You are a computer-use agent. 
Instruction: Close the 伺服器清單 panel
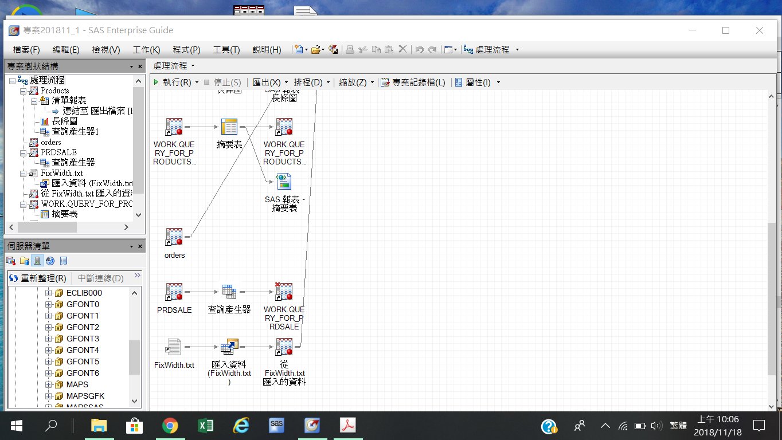[x=140, y=246]
